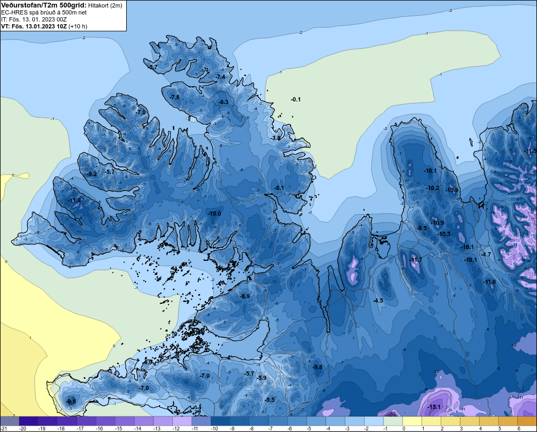
Task: Click the '-10' legend scale label
Action: (x=214, y=429)
